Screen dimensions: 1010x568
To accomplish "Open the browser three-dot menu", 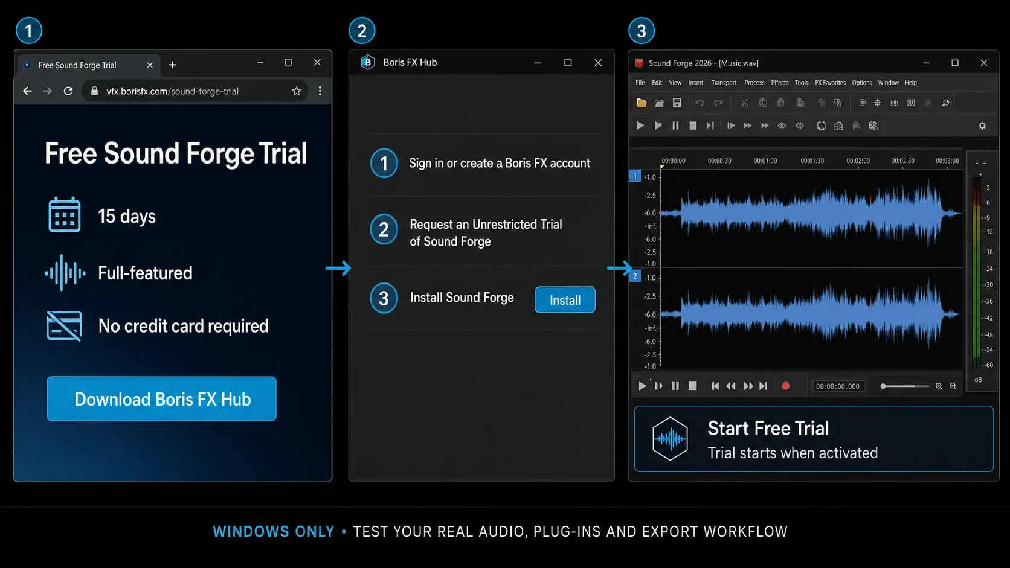I will [x=320, y=91].
